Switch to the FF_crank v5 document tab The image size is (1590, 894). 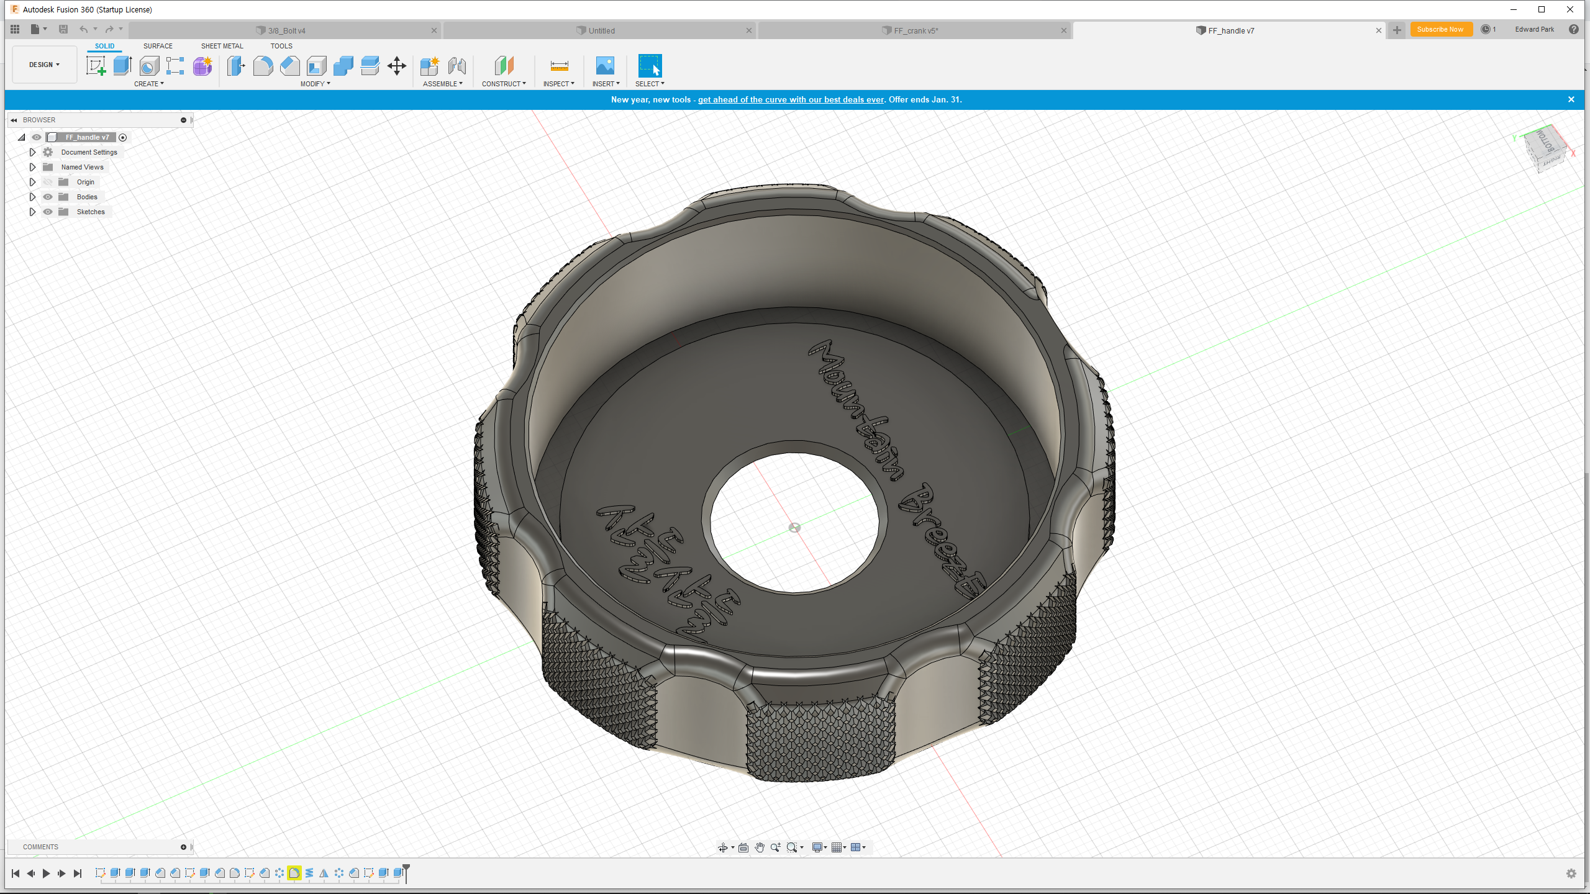point(915,30)
